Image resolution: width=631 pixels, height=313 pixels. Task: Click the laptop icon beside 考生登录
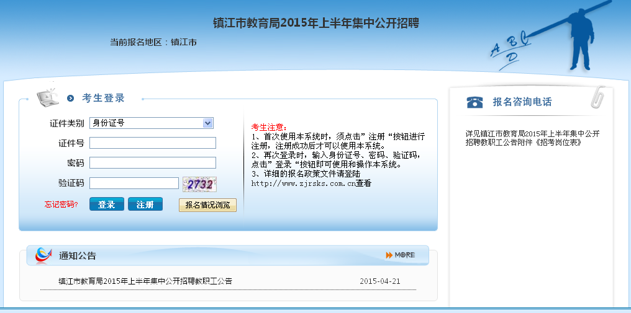pos(48,97)
